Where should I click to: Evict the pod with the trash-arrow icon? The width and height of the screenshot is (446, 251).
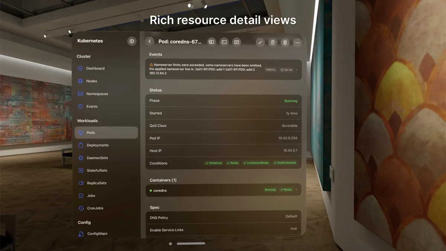pos(272,42)
